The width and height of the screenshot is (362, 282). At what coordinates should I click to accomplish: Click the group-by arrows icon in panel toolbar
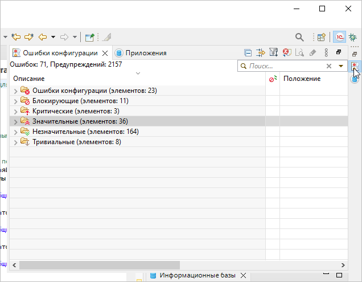(x=261, y=53)
